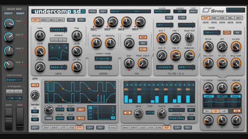This screenshot has width=248, height=139.
Task: Open the Classic oscillator mode dropdown
Action: click(59, 30)
